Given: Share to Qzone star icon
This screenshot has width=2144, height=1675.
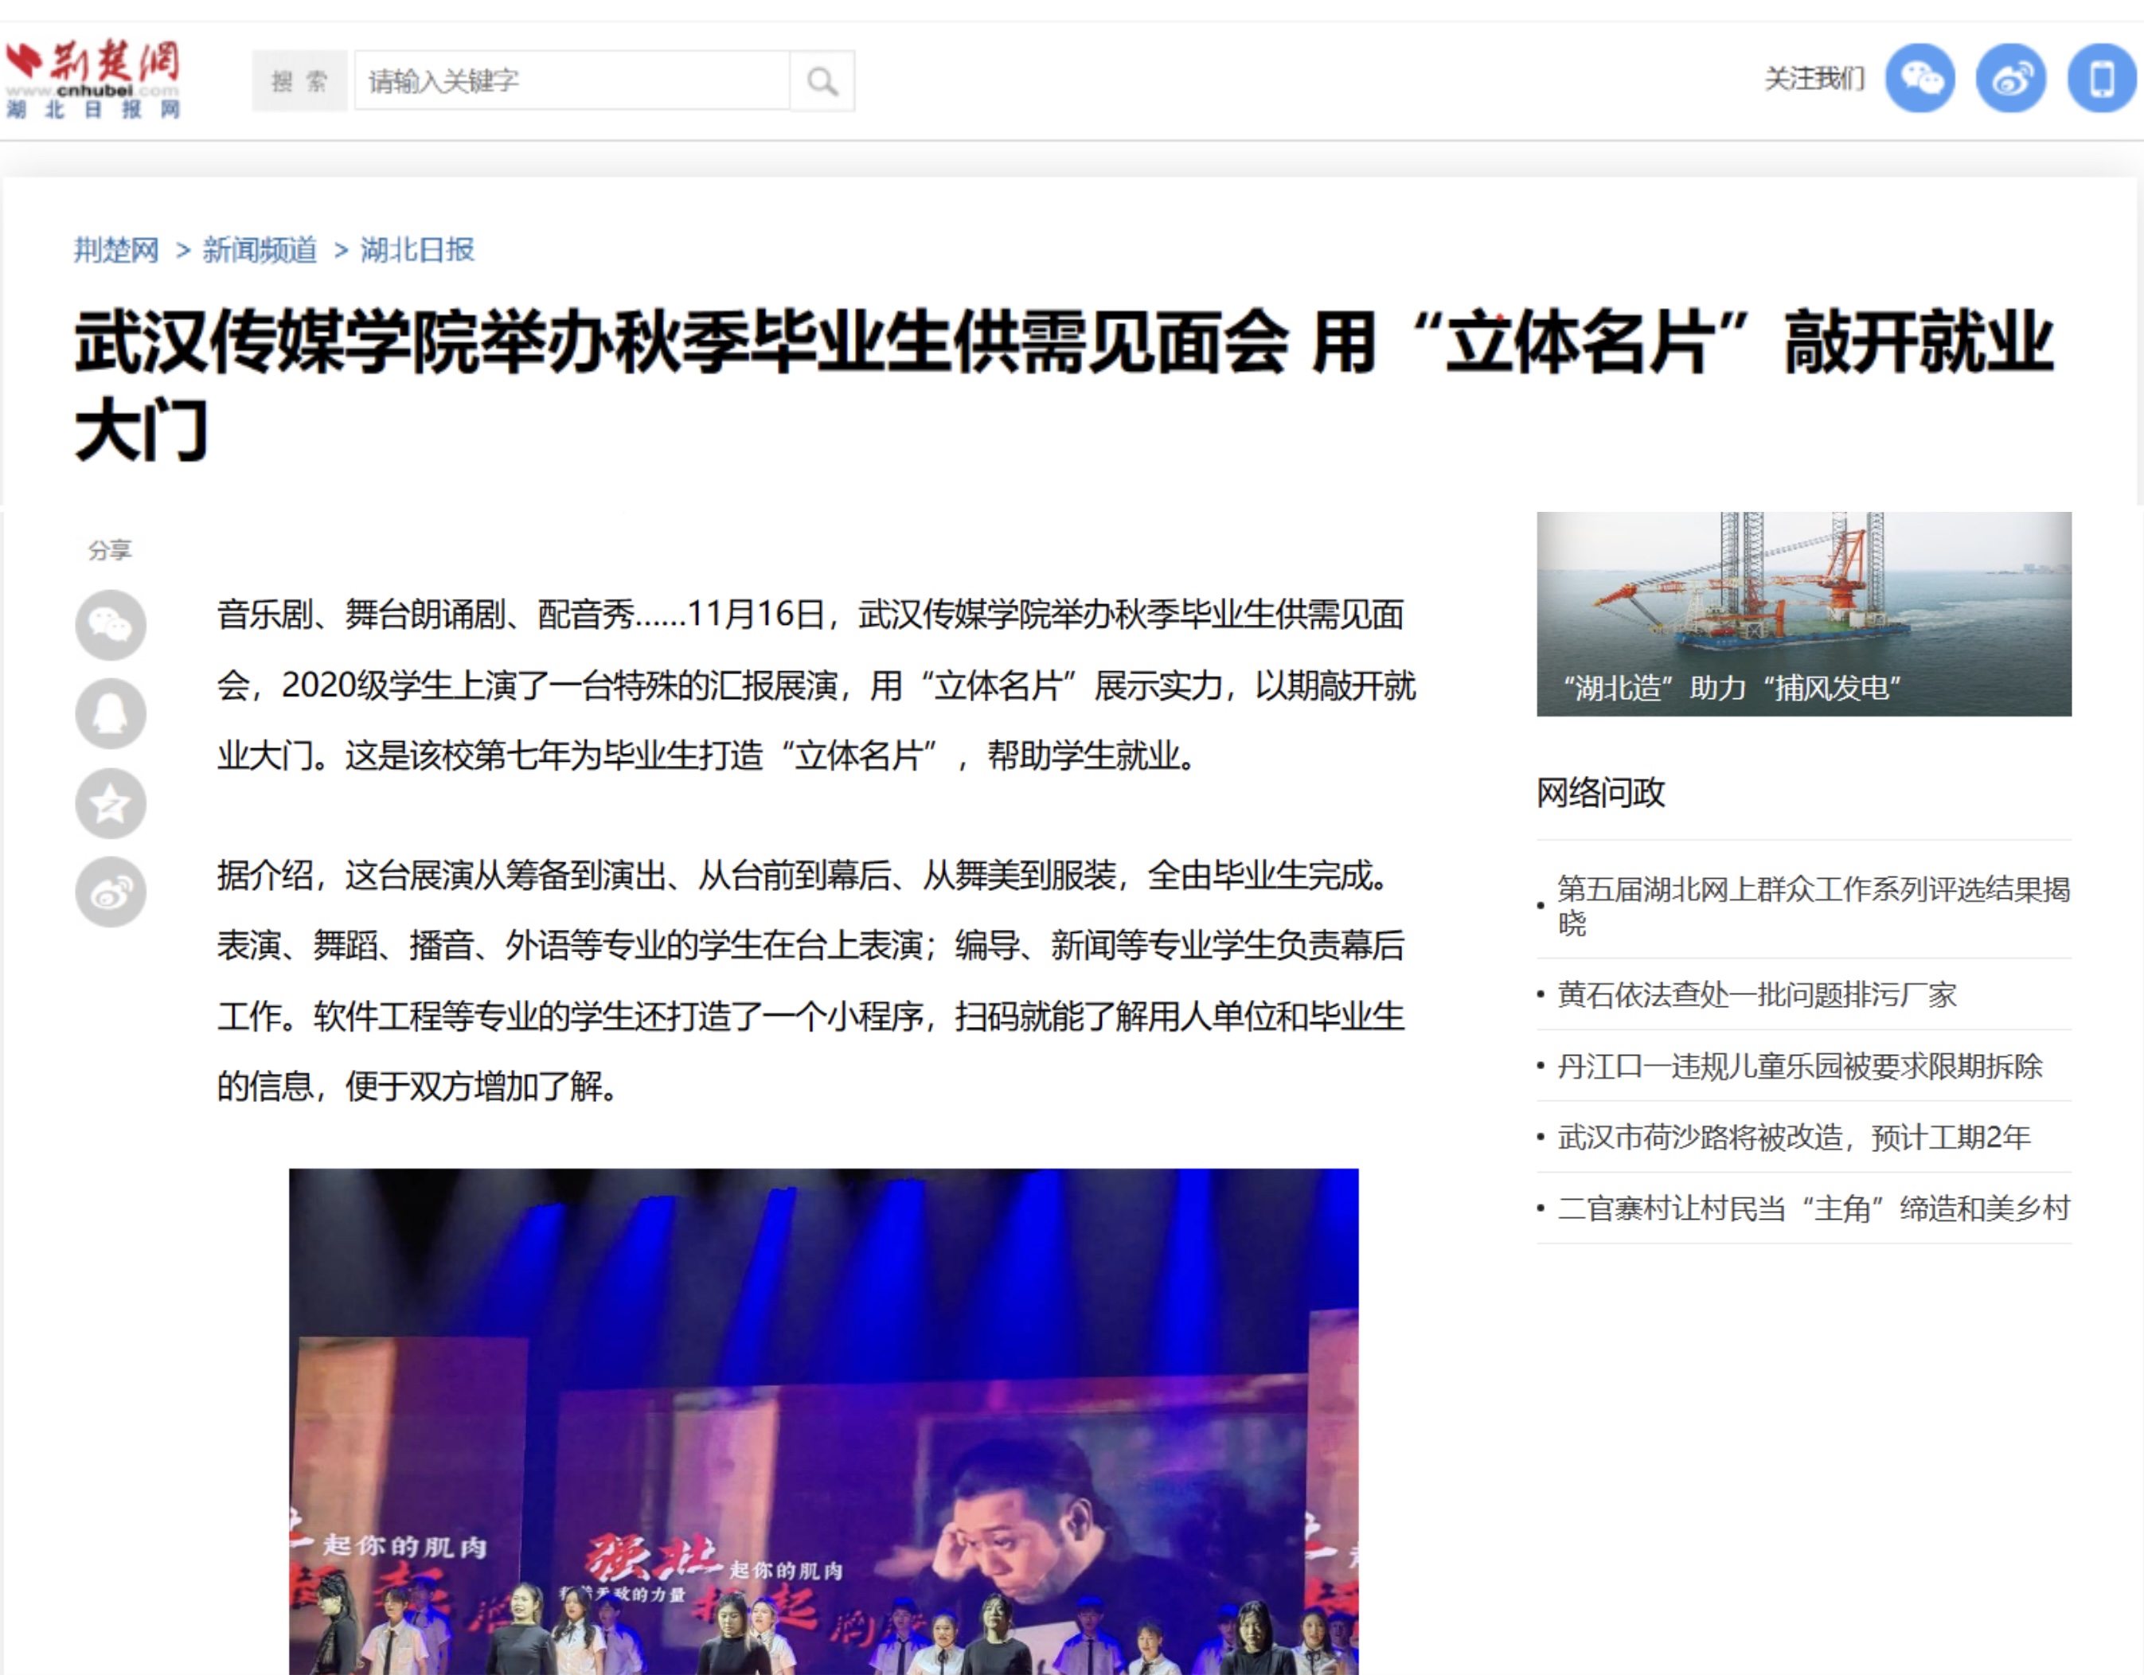Looking at the screenshot, I should [111, 803].
